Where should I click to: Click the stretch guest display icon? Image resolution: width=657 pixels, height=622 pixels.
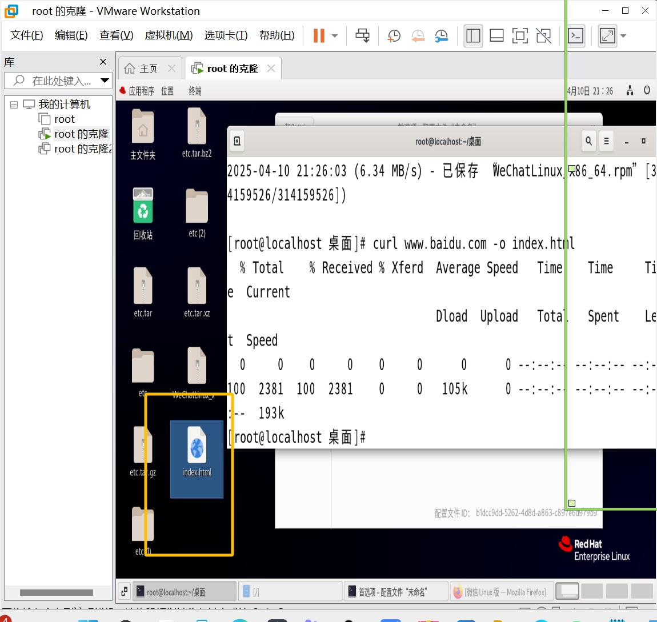[607, 35]
